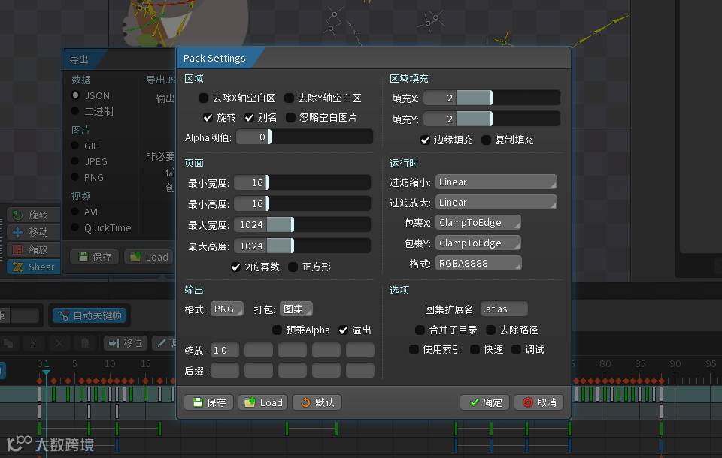Select PNG image export option
Screen dimensions: 722x458
pyautogui.click(x=75, y=177)
